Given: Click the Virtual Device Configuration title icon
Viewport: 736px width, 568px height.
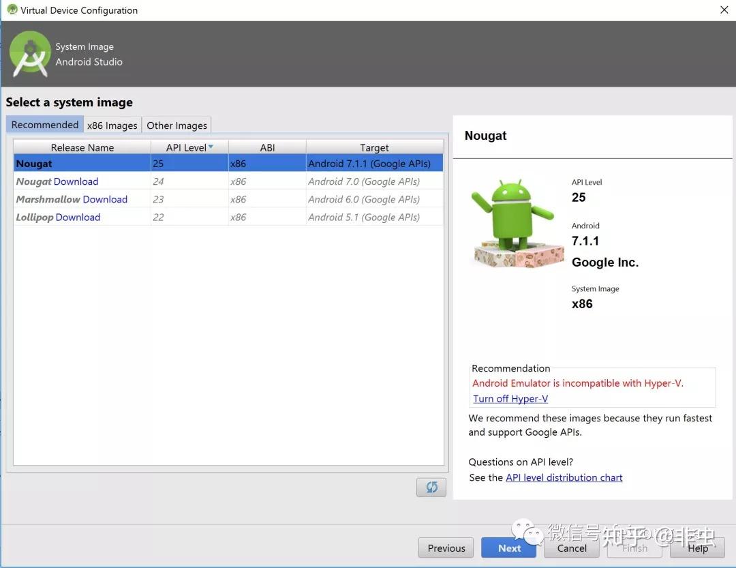Looking at the screenshot, I should click(x=12, y=10).
